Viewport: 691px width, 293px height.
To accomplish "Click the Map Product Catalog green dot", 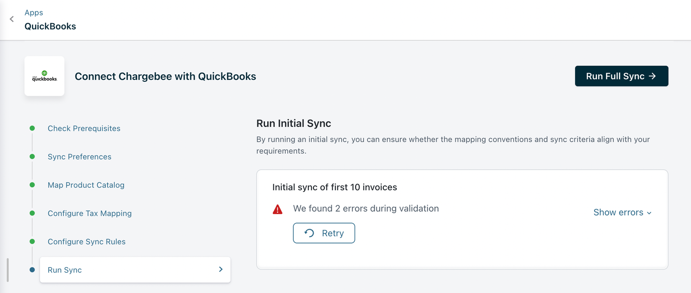I will (32, 185).
